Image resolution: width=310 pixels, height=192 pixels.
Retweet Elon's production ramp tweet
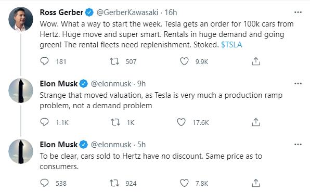pos(115,122)
